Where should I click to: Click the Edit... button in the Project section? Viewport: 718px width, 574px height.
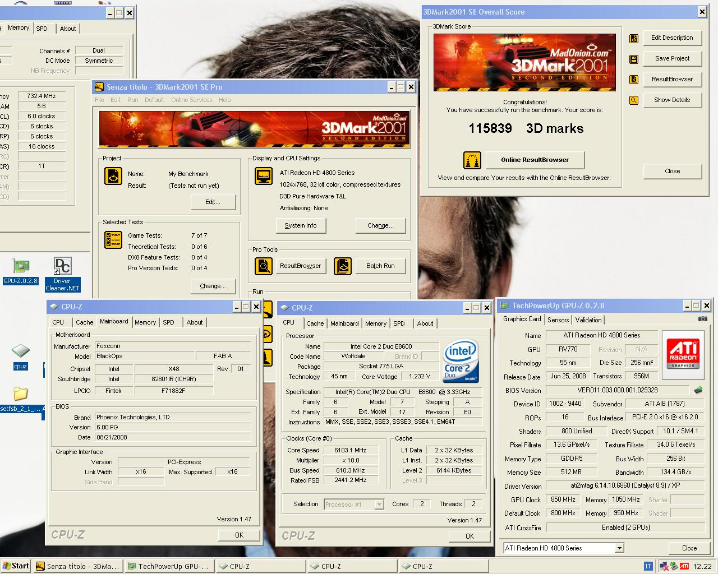coord(213,202)
